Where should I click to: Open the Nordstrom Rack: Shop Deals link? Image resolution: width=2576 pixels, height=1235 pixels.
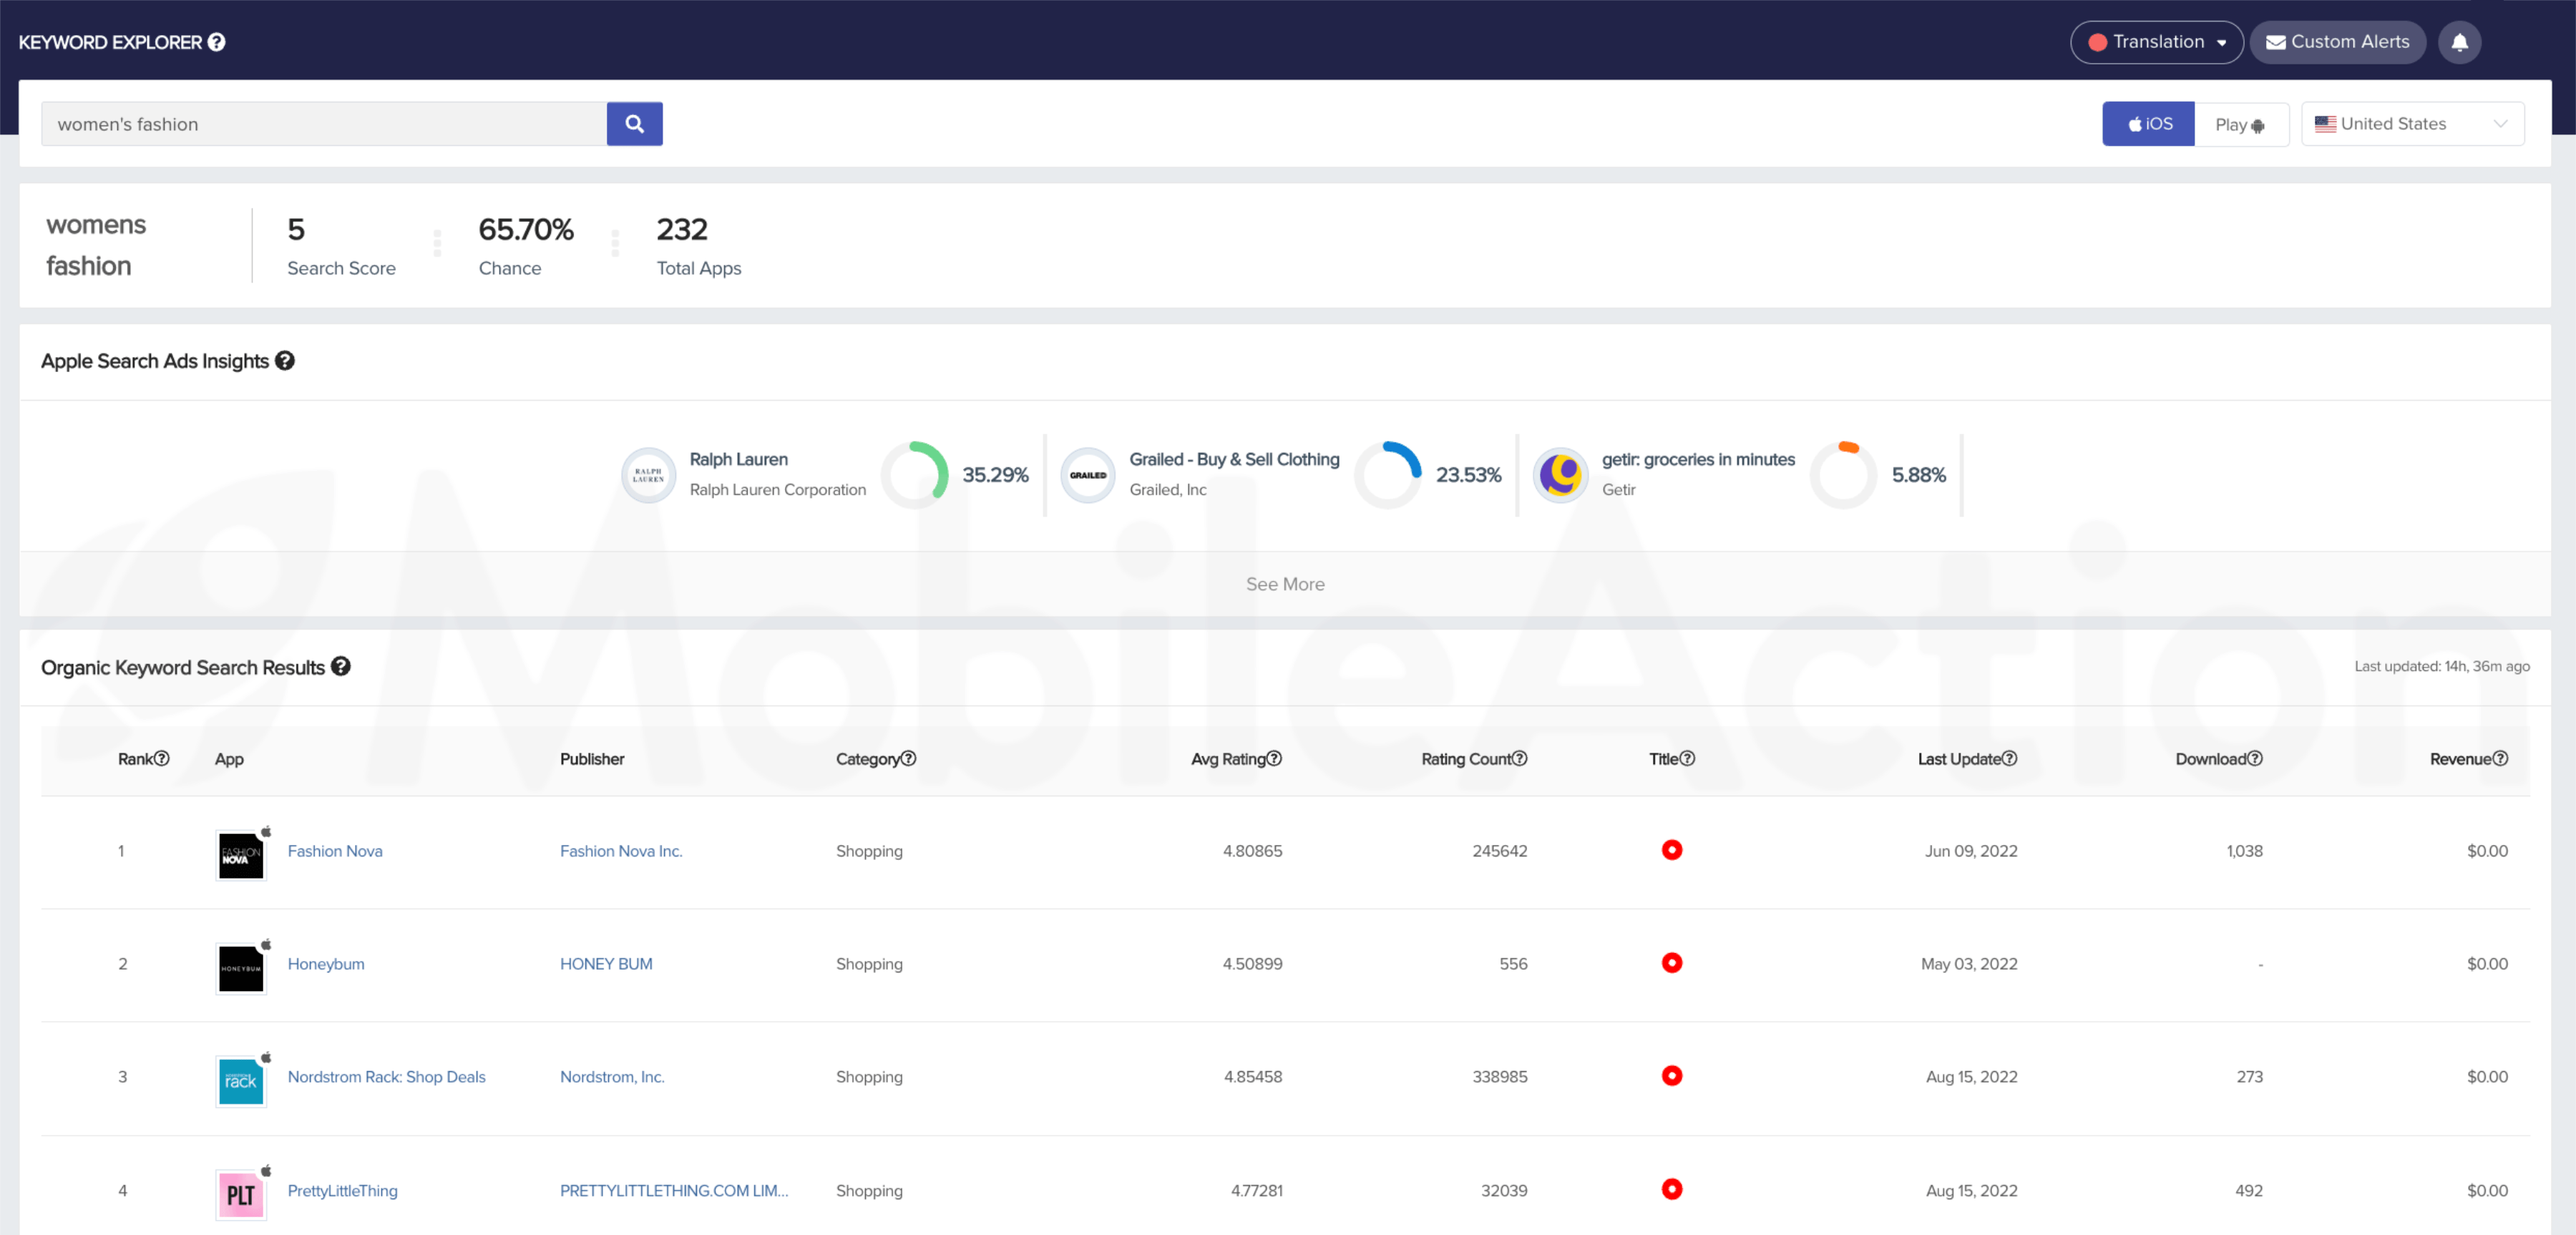point(387,1077)
